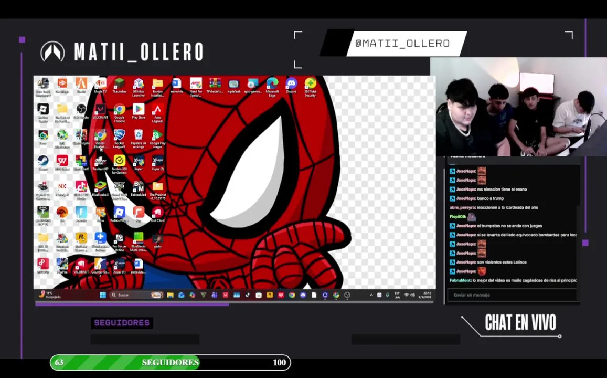Open the Block Blast! shortcut
607x378 pixels.
[x=81, y=163]
